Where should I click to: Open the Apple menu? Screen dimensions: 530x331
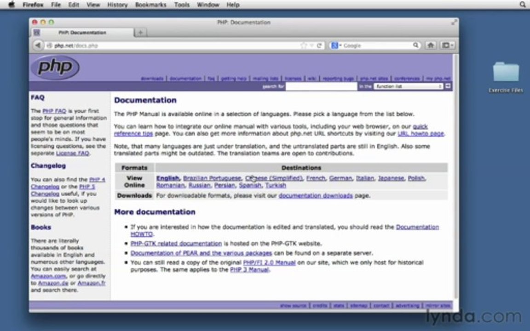[12, 5]
